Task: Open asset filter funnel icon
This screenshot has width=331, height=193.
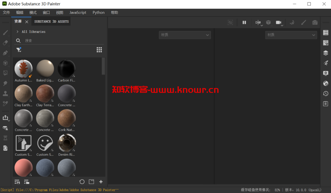Action: 19,50
